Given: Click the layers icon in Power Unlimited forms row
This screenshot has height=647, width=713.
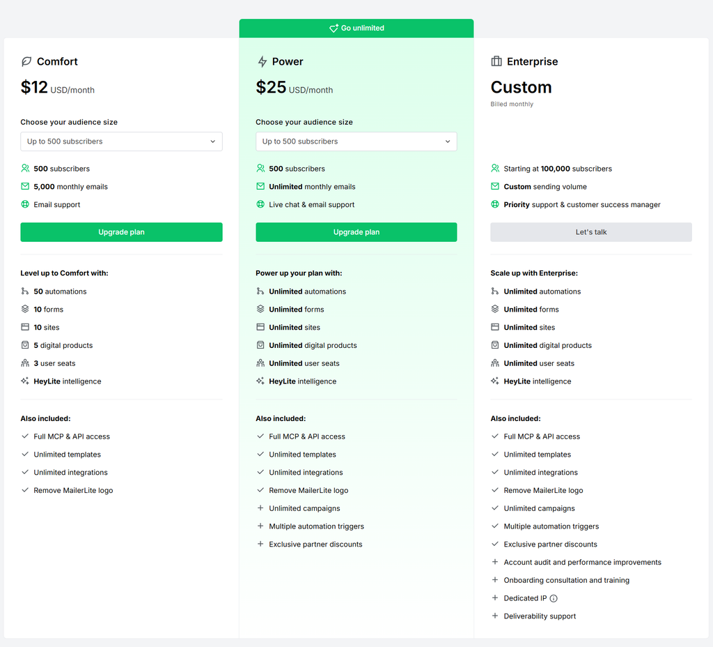Looking at the screenshot, I should tap(260, 309).
